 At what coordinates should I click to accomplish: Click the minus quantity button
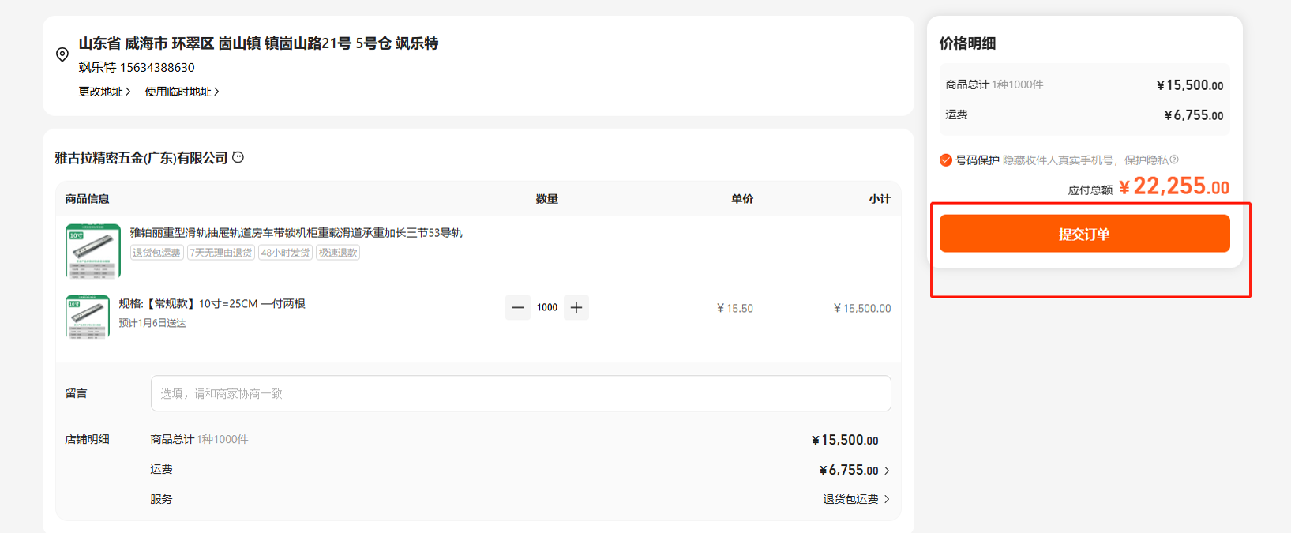point(518,307)
